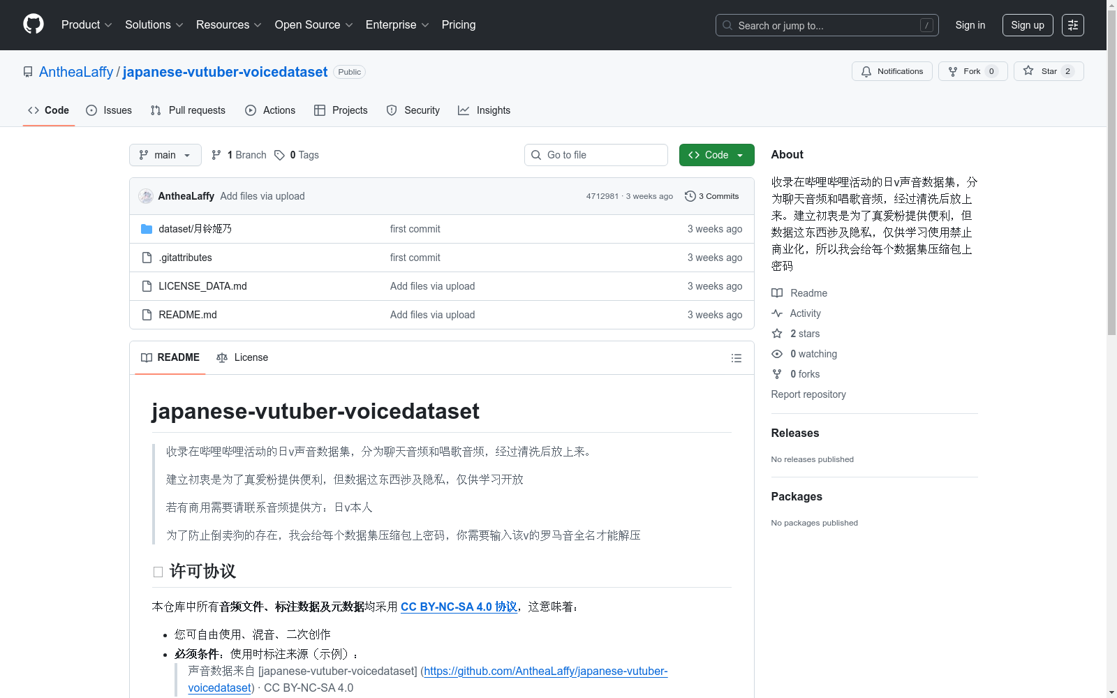This screenshot has width=1117, height=698.
Task: Click the Go to file search box
Action: pyautogui.click(x=596, y=155)
